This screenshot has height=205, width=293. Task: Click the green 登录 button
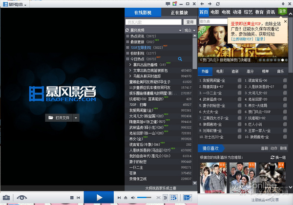click(282, 11)
